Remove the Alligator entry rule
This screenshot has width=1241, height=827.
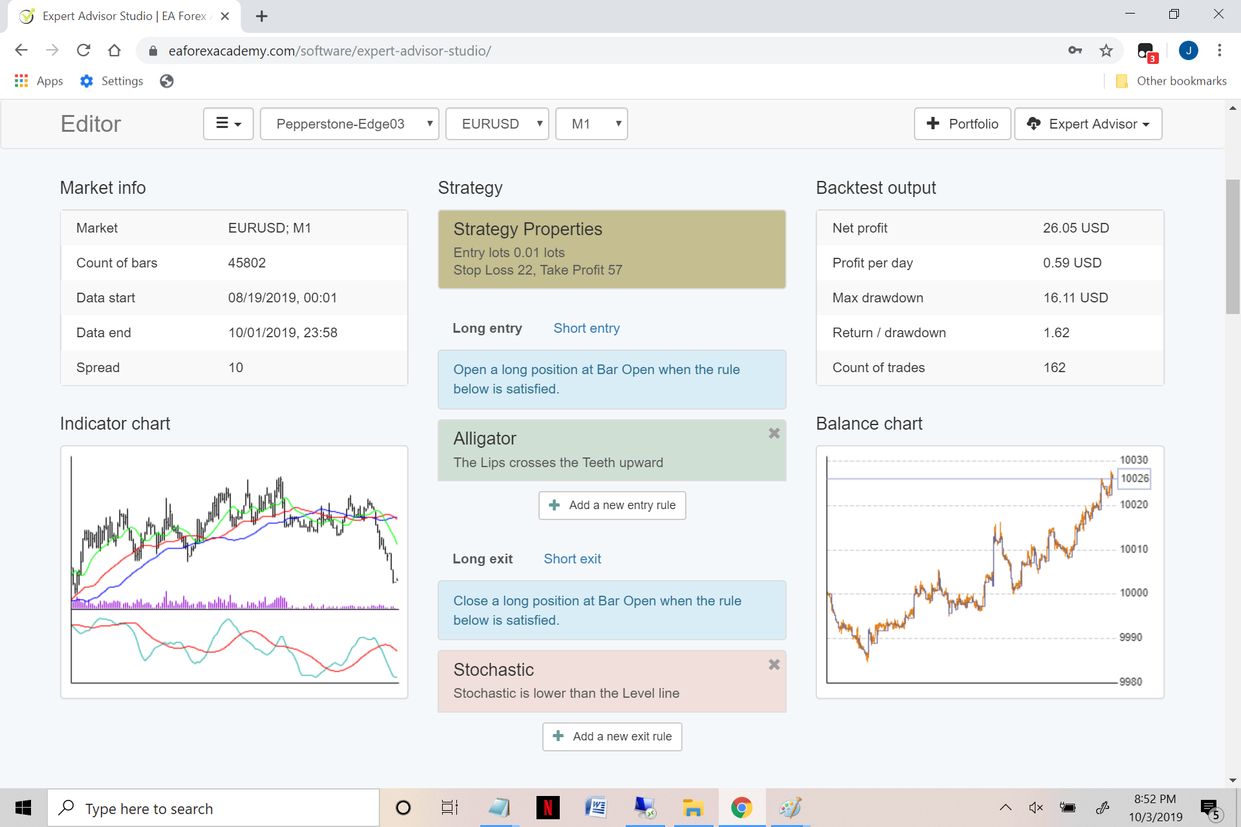[774, 434]
